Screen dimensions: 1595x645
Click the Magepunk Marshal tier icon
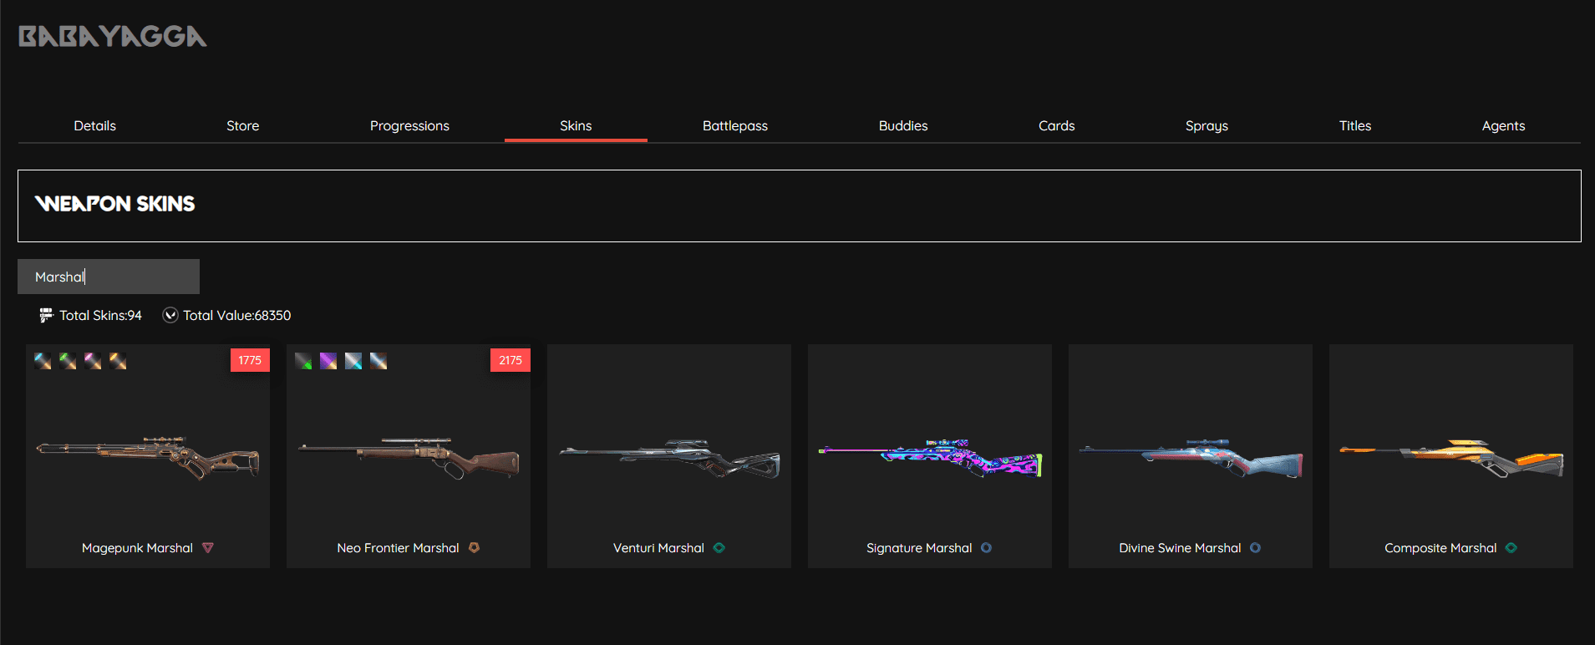[x=208, y=548]
